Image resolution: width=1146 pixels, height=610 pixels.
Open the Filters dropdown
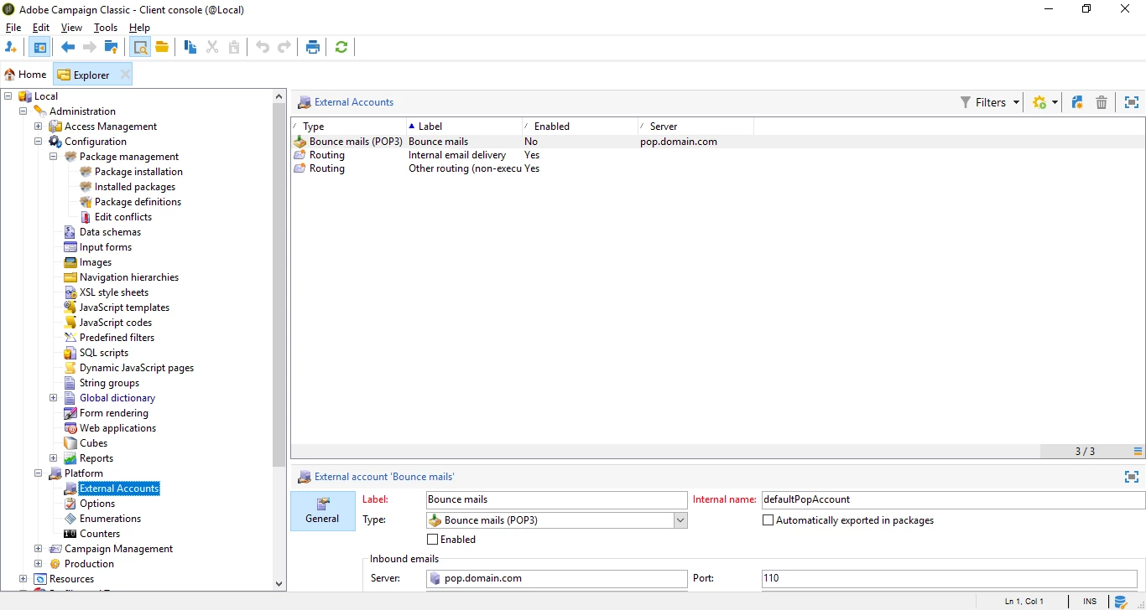click(990, 102)
